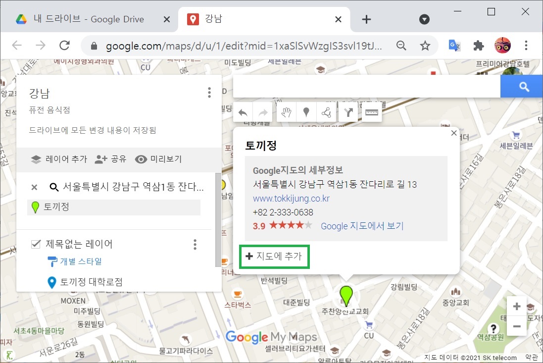
Task: Click the 공유 share button
Action: (x=110, y=159)
